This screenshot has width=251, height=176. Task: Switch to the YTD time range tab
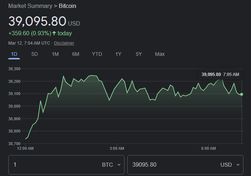coord(97,54)
